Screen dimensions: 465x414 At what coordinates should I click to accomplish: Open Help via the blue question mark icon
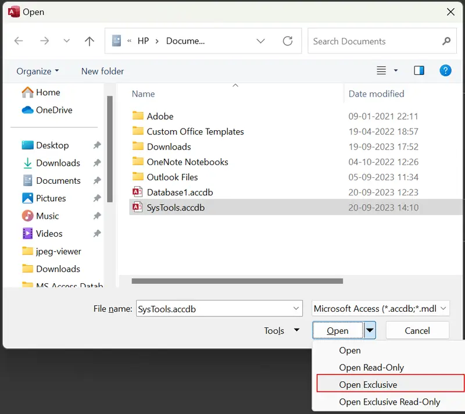point(445,70)
